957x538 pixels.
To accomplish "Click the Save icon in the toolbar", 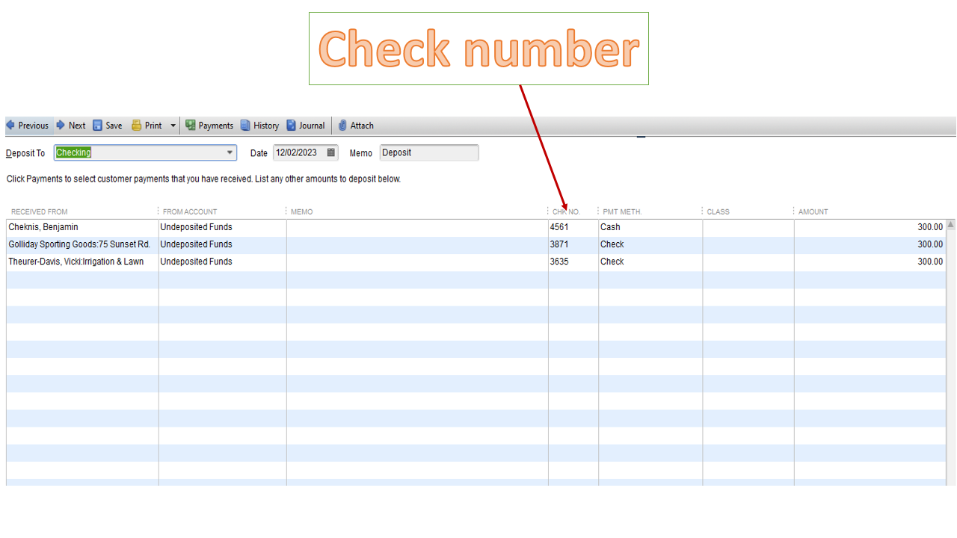I will pos(98,125).
